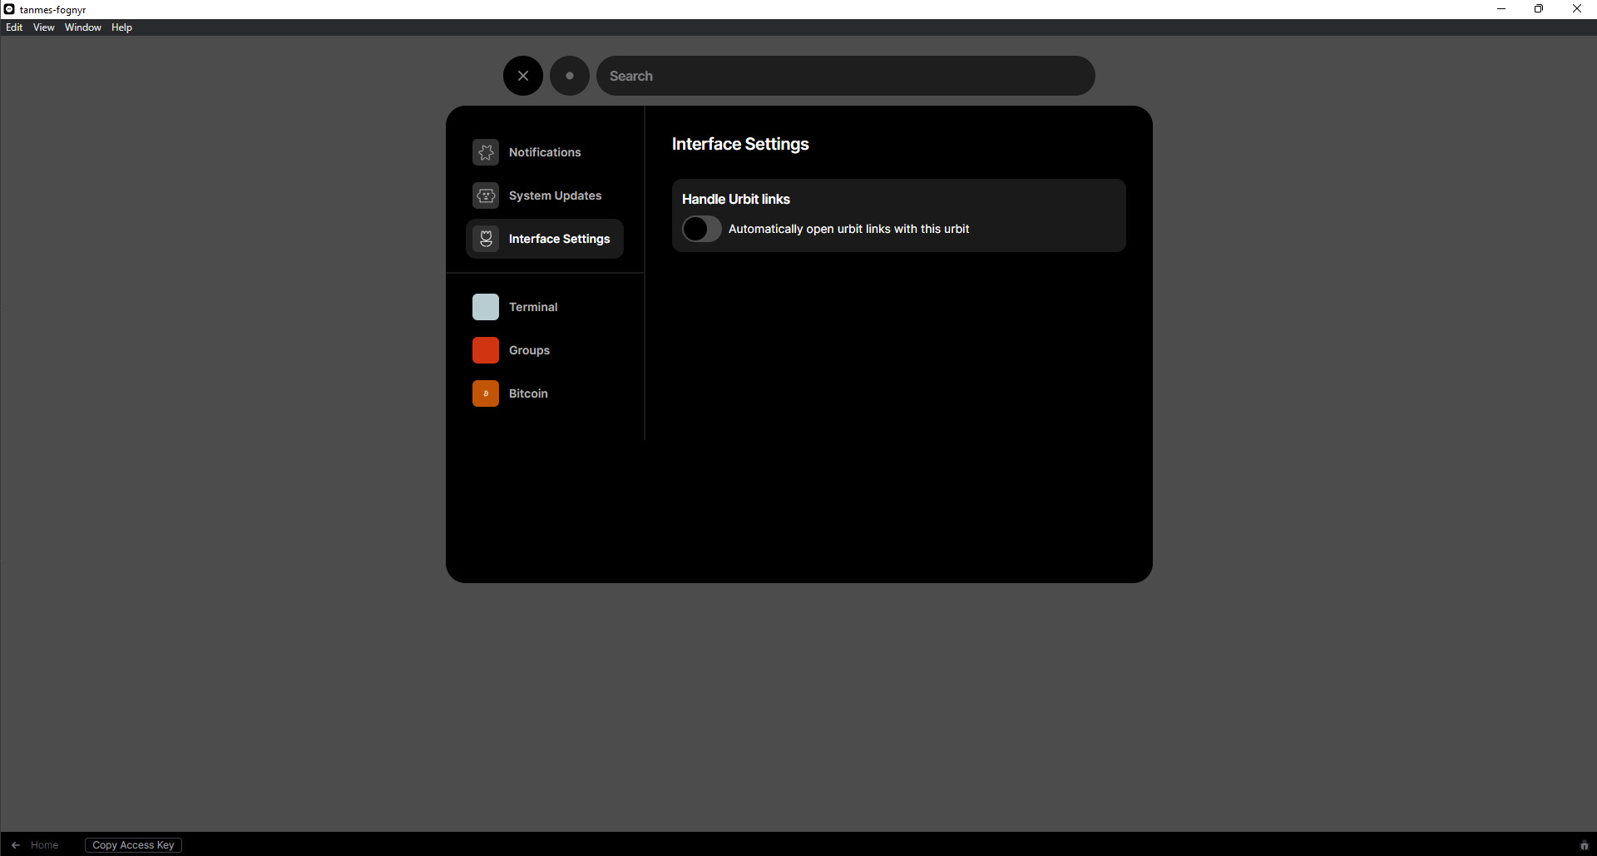Minimize the tanmes-fognyr window
The image size is (1597, 856).
(x=1501, y=9)
